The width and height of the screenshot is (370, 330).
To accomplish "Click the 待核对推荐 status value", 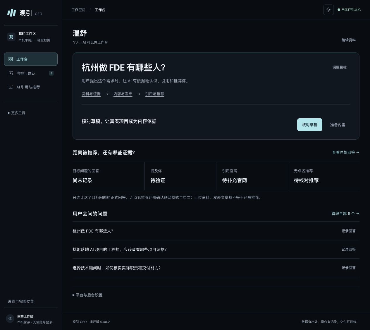I will pos(306,180).
